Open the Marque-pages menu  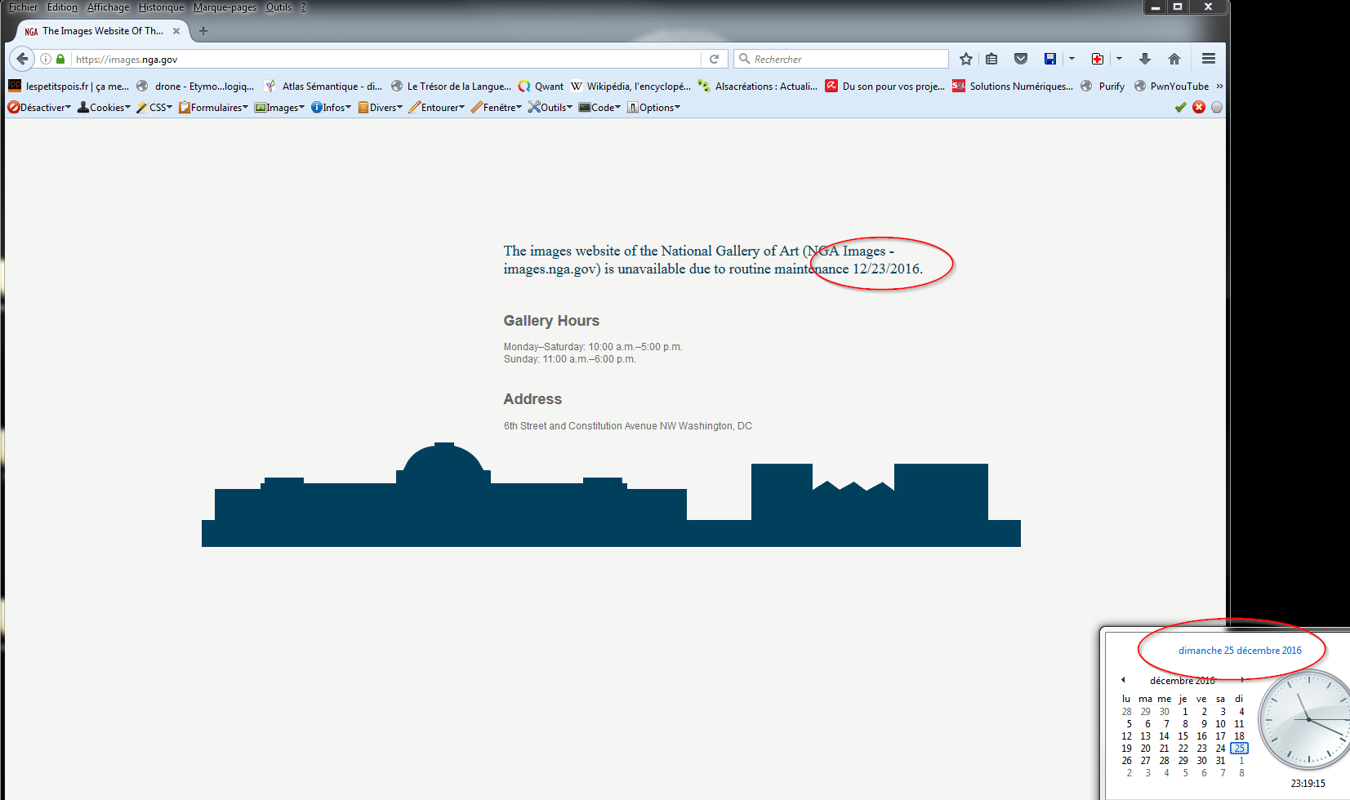click(x=225, y=7)
